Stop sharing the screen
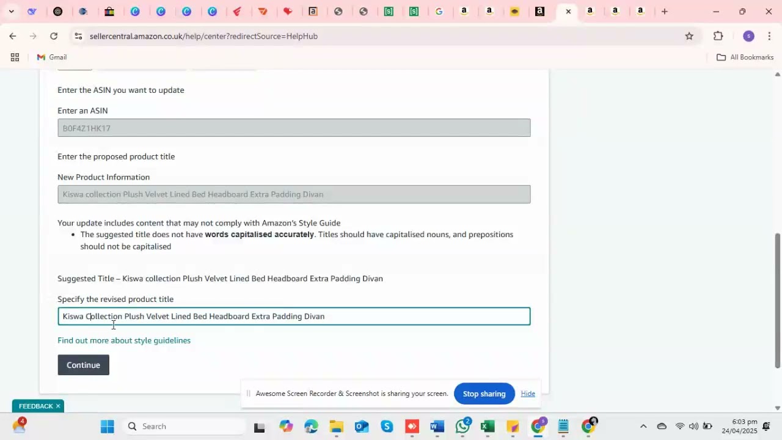This screenshot has width=782, height=440. 484,394
